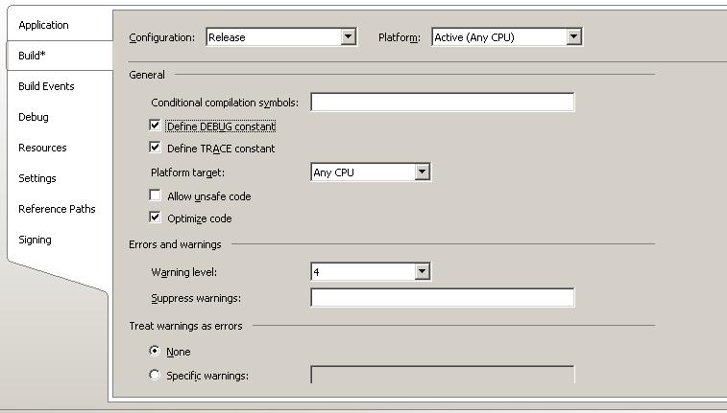727x413 pixels.
Task: Click the Warning level label
Action: 184,272
